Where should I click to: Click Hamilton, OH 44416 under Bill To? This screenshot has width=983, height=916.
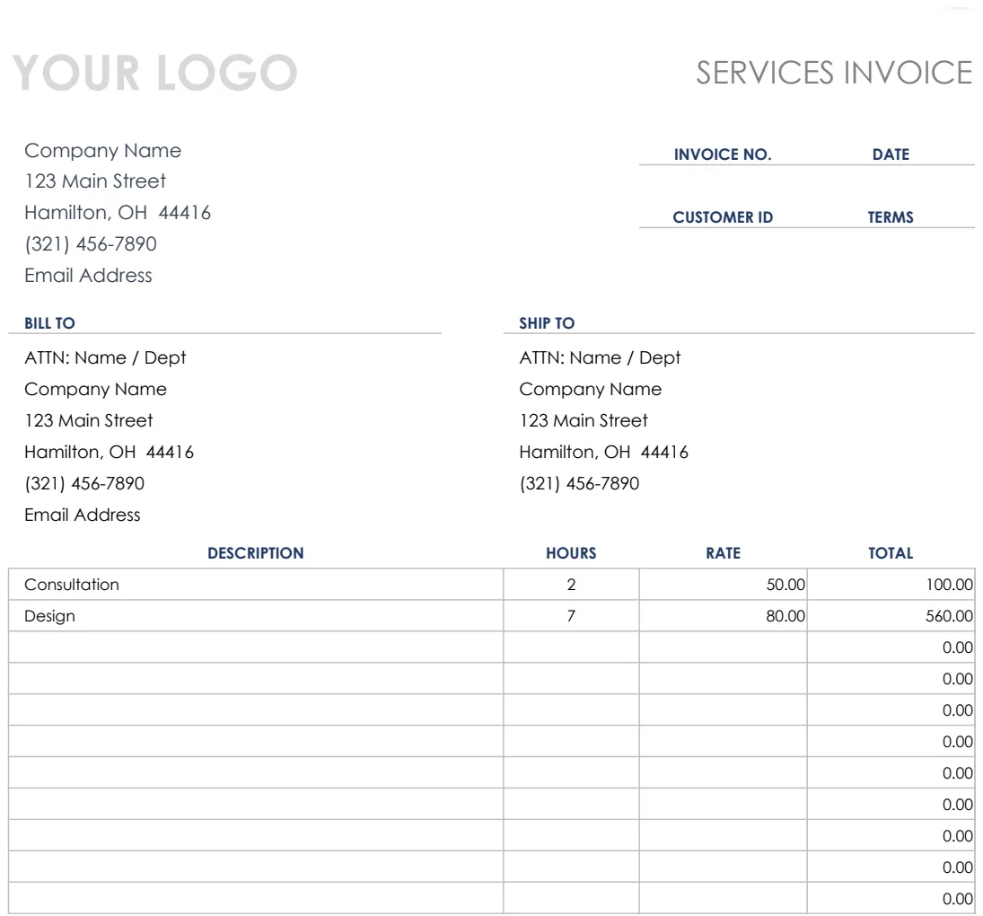(110, 452)
